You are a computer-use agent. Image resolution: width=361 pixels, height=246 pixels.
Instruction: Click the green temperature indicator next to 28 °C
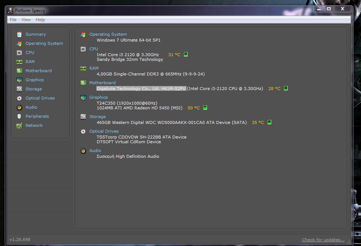click(286, 88)
